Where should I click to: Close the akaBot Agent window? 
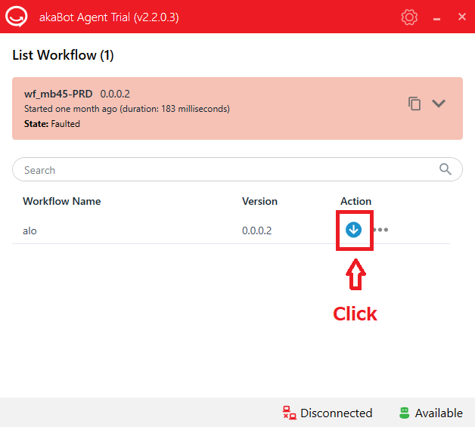pos(461,17)
